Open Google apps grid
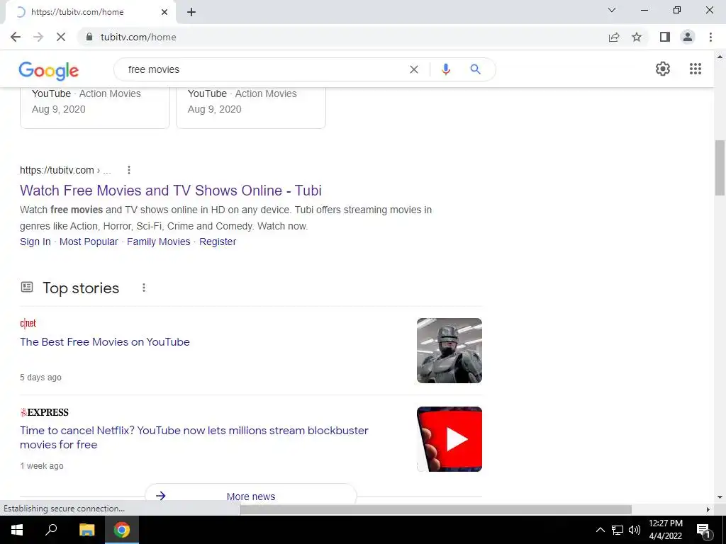 point(695,69)
